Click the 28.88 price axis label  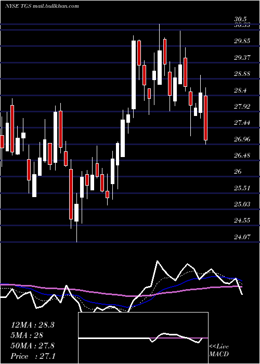tap(242, 74)
